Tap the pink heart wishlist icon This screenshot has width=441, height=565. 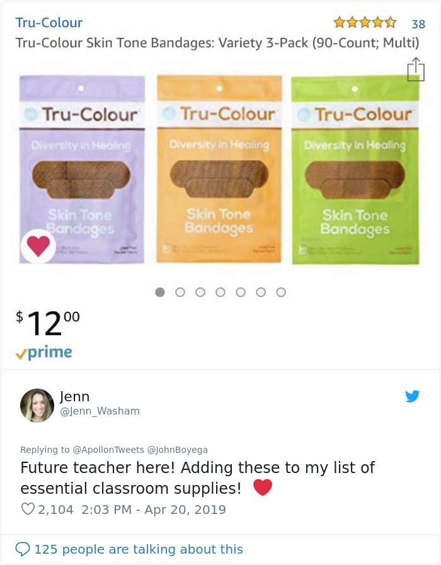pos(38,246)
